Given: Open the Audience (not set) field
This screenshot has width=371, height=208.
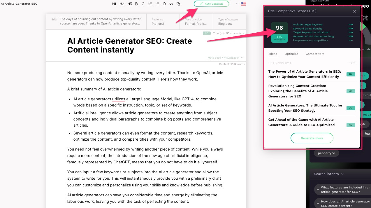Looking at the screenshot, I should pyautogui.click(x=163, y=22).
